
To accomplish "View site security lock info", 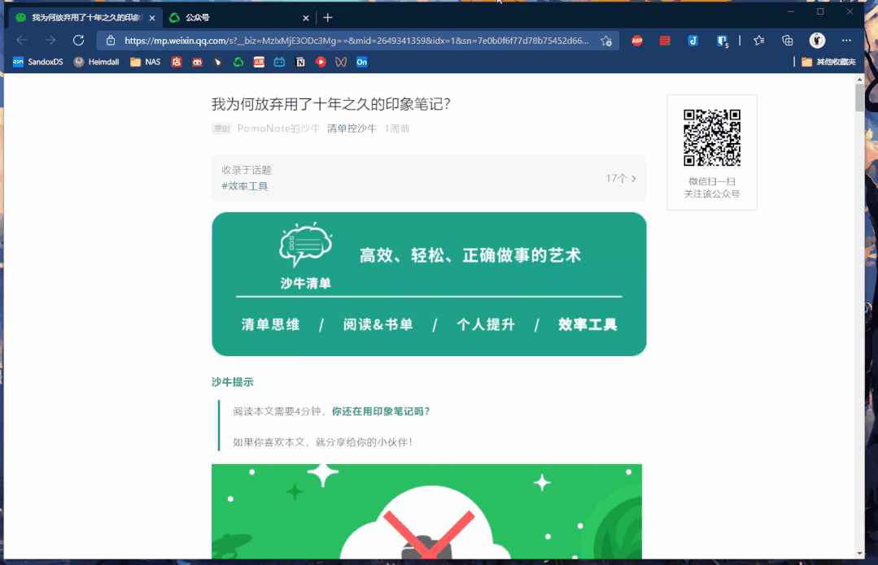I will pyautogui.click(x=111, y=41).
